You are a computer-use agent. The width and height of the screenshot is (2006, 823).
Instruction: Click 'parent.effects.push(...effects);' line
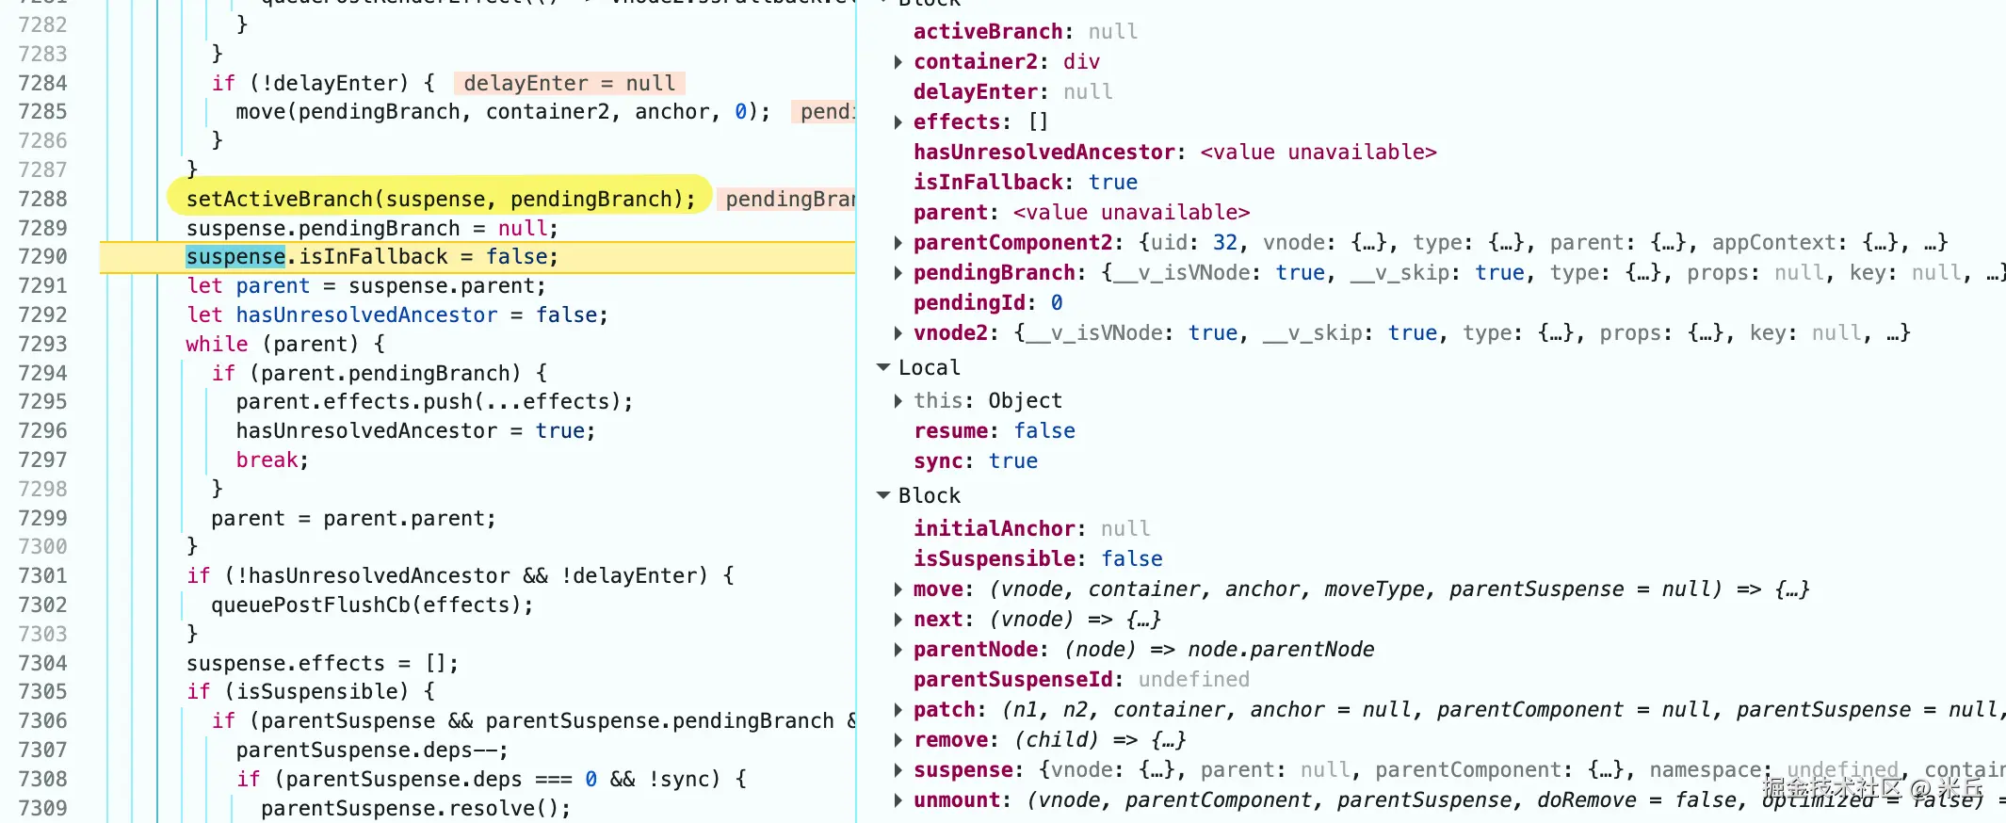pyautogui.click(x=434, y=401)
